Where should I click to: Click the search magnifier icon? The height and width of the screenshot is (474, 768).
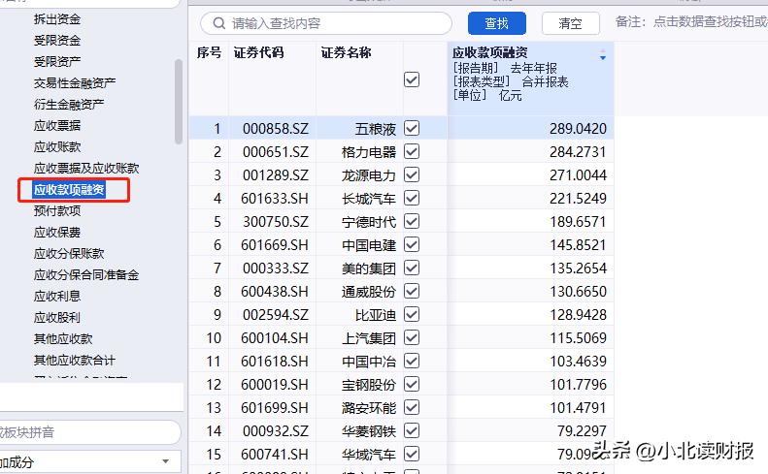point(218,23)
